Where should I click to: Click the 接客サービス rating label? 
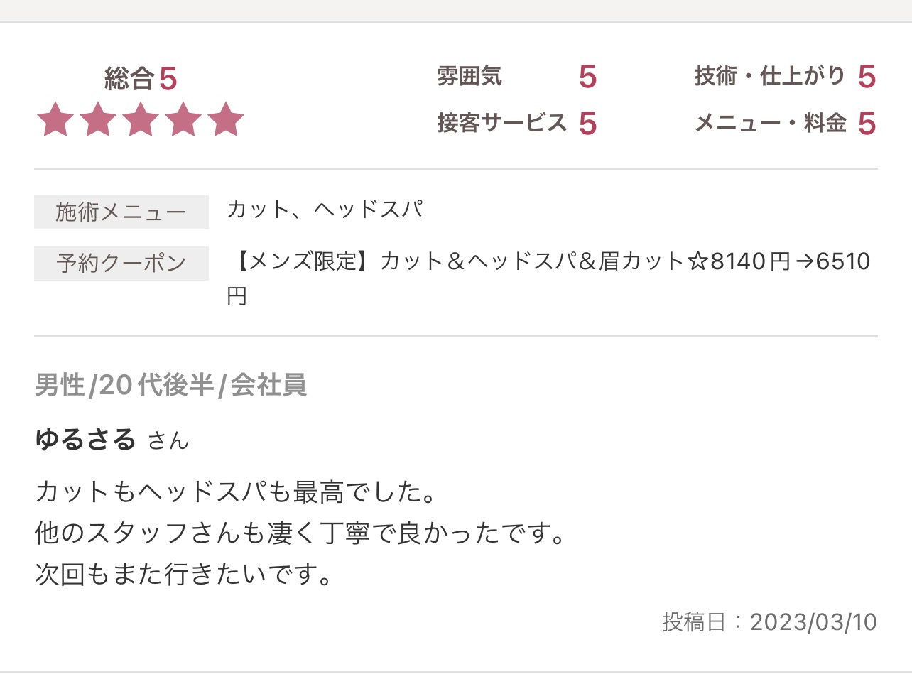pos(501,123)
